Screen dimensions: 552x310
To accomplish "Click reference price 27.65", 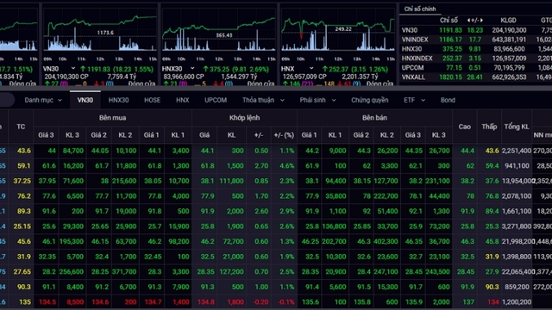I will tap(22, 272).
